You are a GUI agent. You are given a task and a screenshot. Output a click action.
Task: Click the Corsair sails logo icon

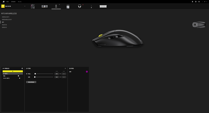(x=3, y=2)
